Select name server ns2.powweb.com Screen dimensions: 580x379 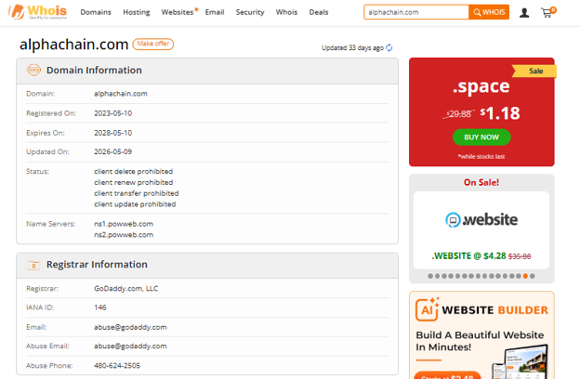(x=124, y=235)
